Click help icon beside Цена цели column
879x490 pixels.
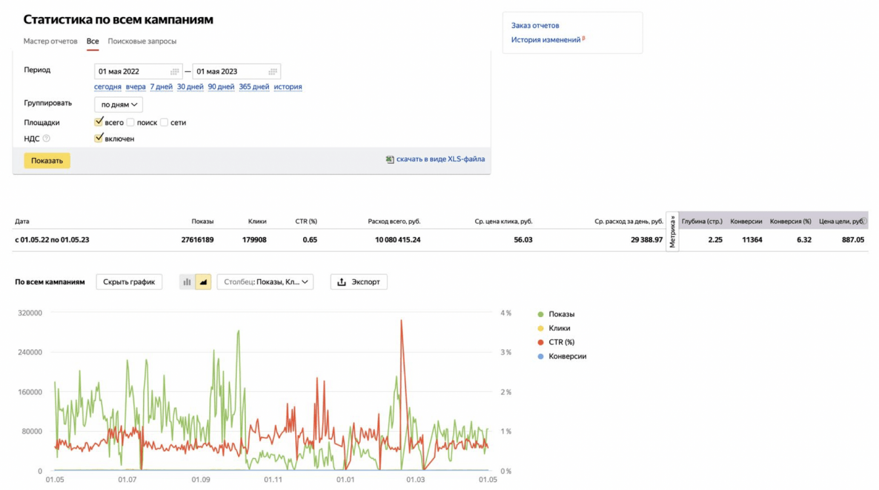[x=864, y=221]
